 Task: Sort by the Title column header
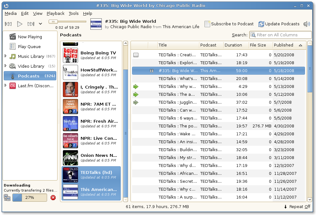pos(178,45)
